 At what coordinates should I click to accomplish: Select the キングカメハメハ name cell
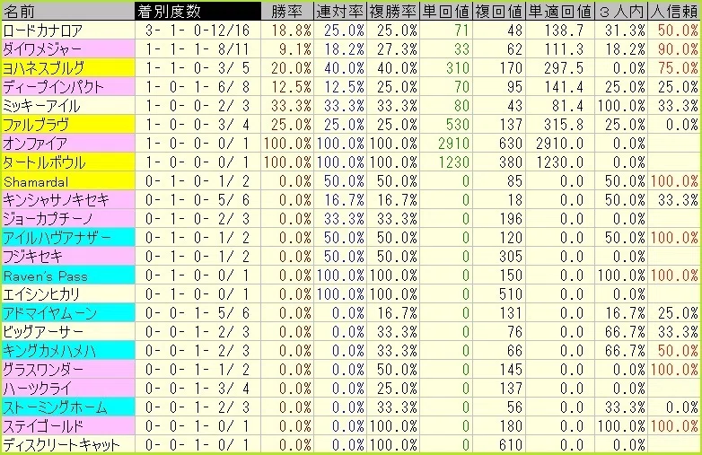(x=67, y=350)
